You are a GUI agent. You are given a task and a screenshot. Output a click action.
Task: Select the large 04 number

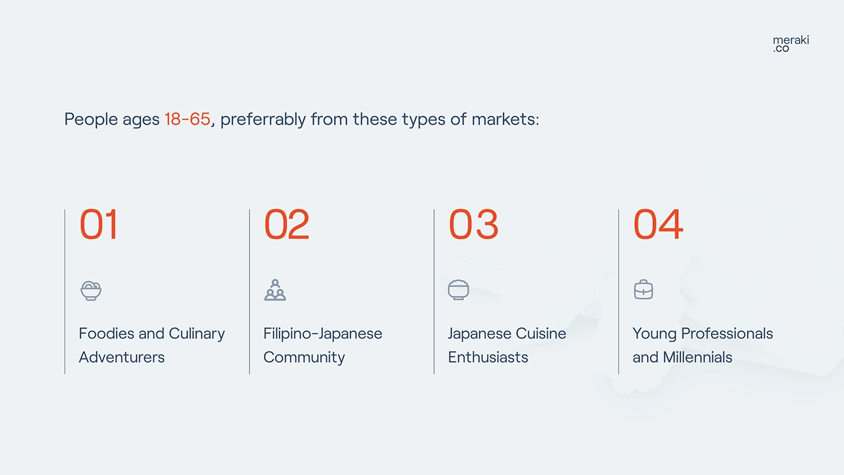(x=658, y=225)
